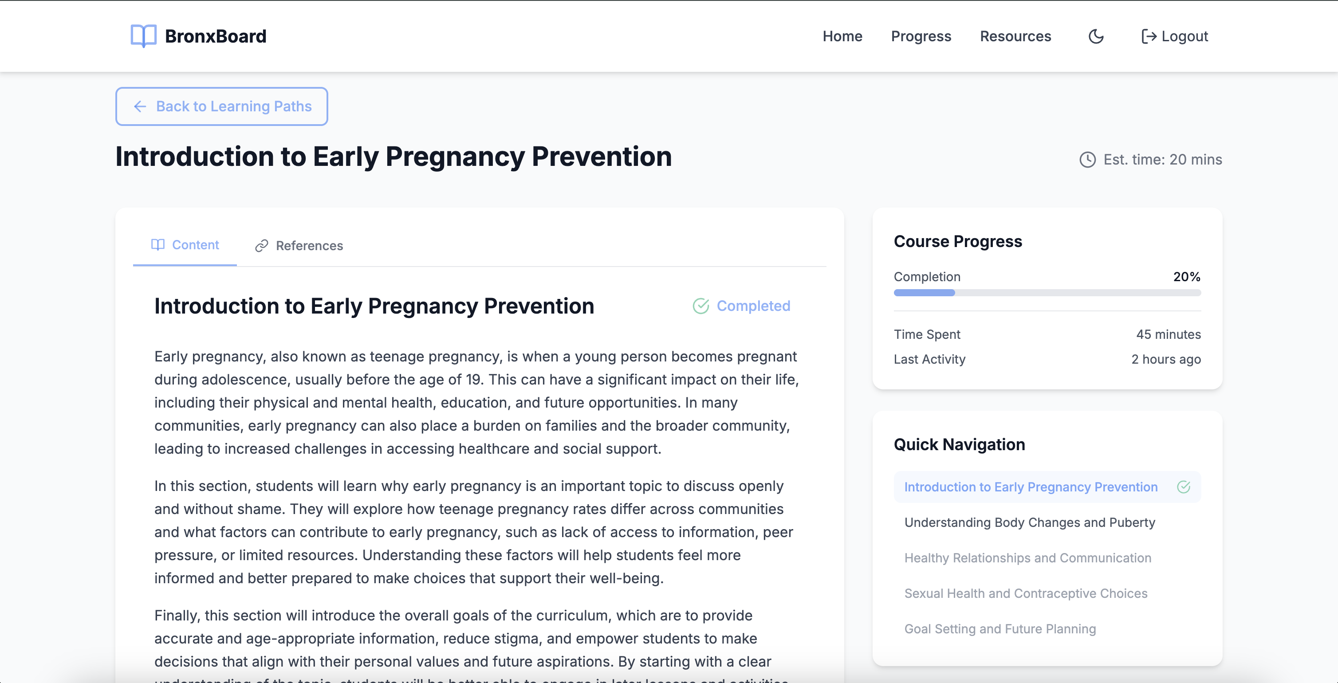This screenshot has height=683, width=1338.
Task: Switch to the References tab
Action: click(x=299, y=246)
